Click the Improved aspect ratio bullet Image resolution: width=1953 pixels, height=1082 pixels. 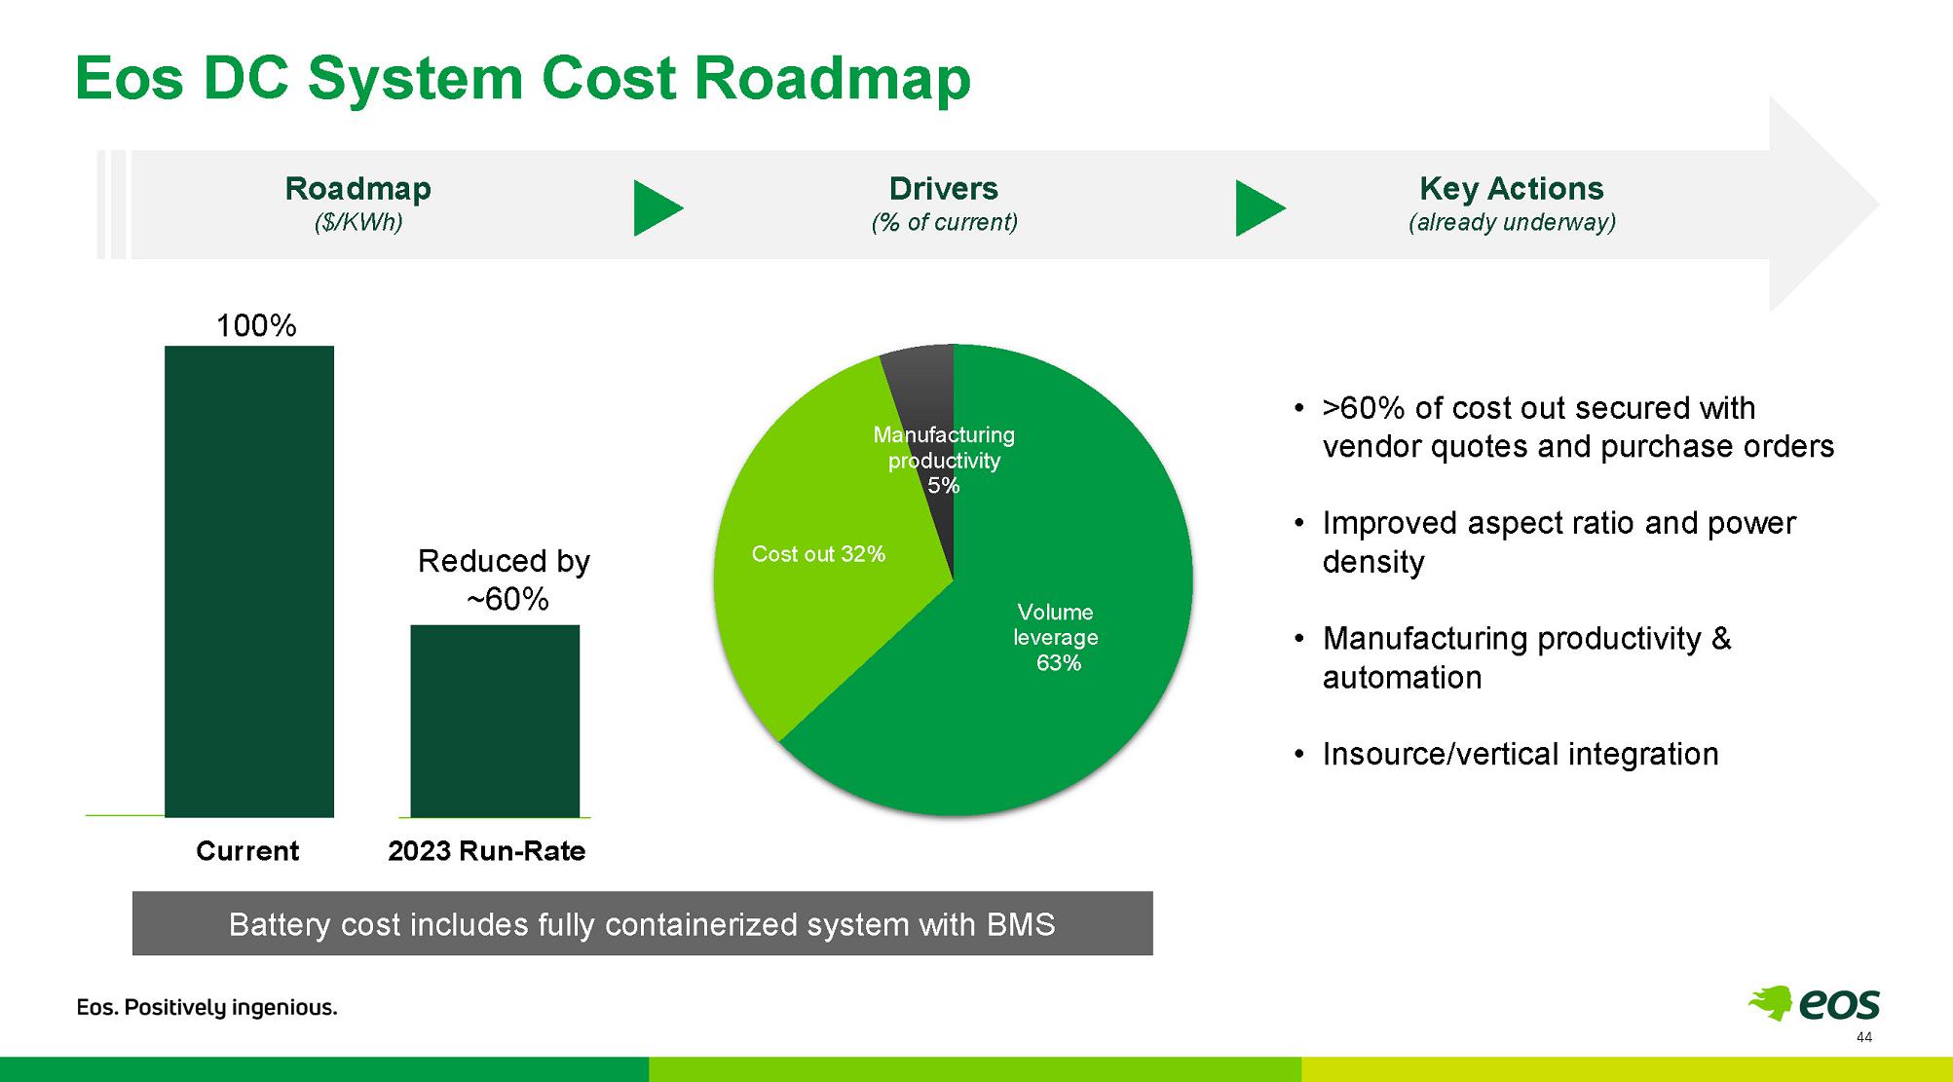point(1545,542)
